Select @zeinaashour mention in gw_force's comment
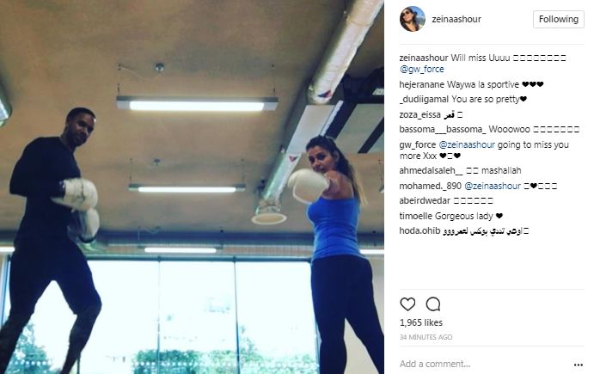Viewport: 594px width, 374px height. (467, 144)
